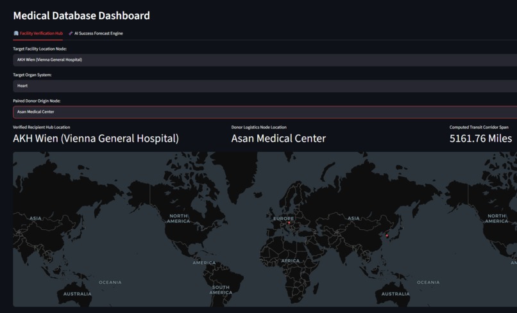The height and width of the screenshot is (313, 517).
Task: Open the Target Organ System dropdown showing Heart
Action: [x=265, y=86]
